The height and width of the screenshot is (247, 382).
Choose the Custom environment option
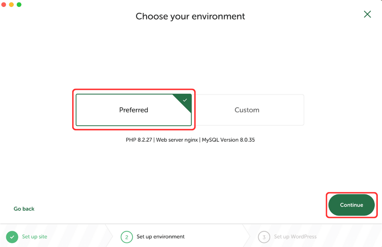(247, 110)
